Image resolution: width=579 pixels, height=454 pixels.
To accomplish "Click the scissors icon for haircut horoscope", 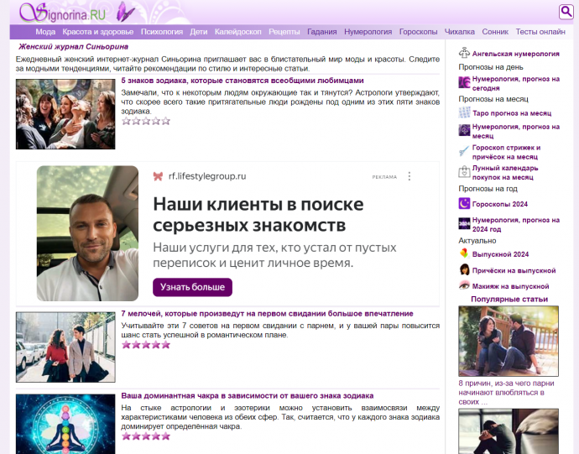I will coord(464,151).
